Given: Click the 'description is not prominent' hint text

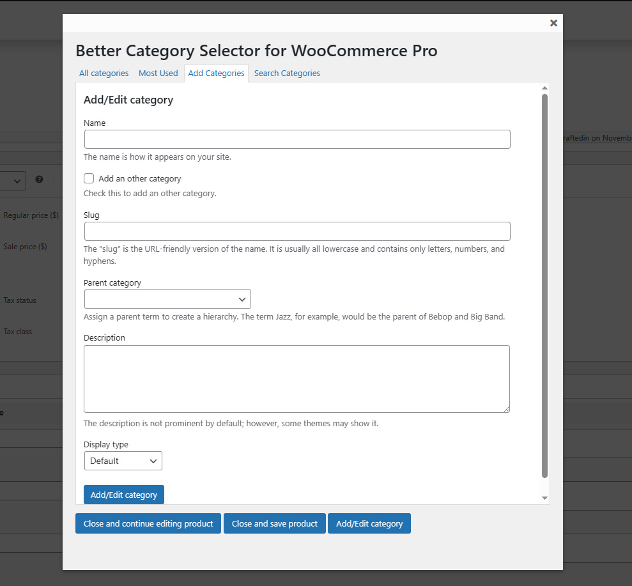Looking at the screenshot, I should [x=231, y=423].
